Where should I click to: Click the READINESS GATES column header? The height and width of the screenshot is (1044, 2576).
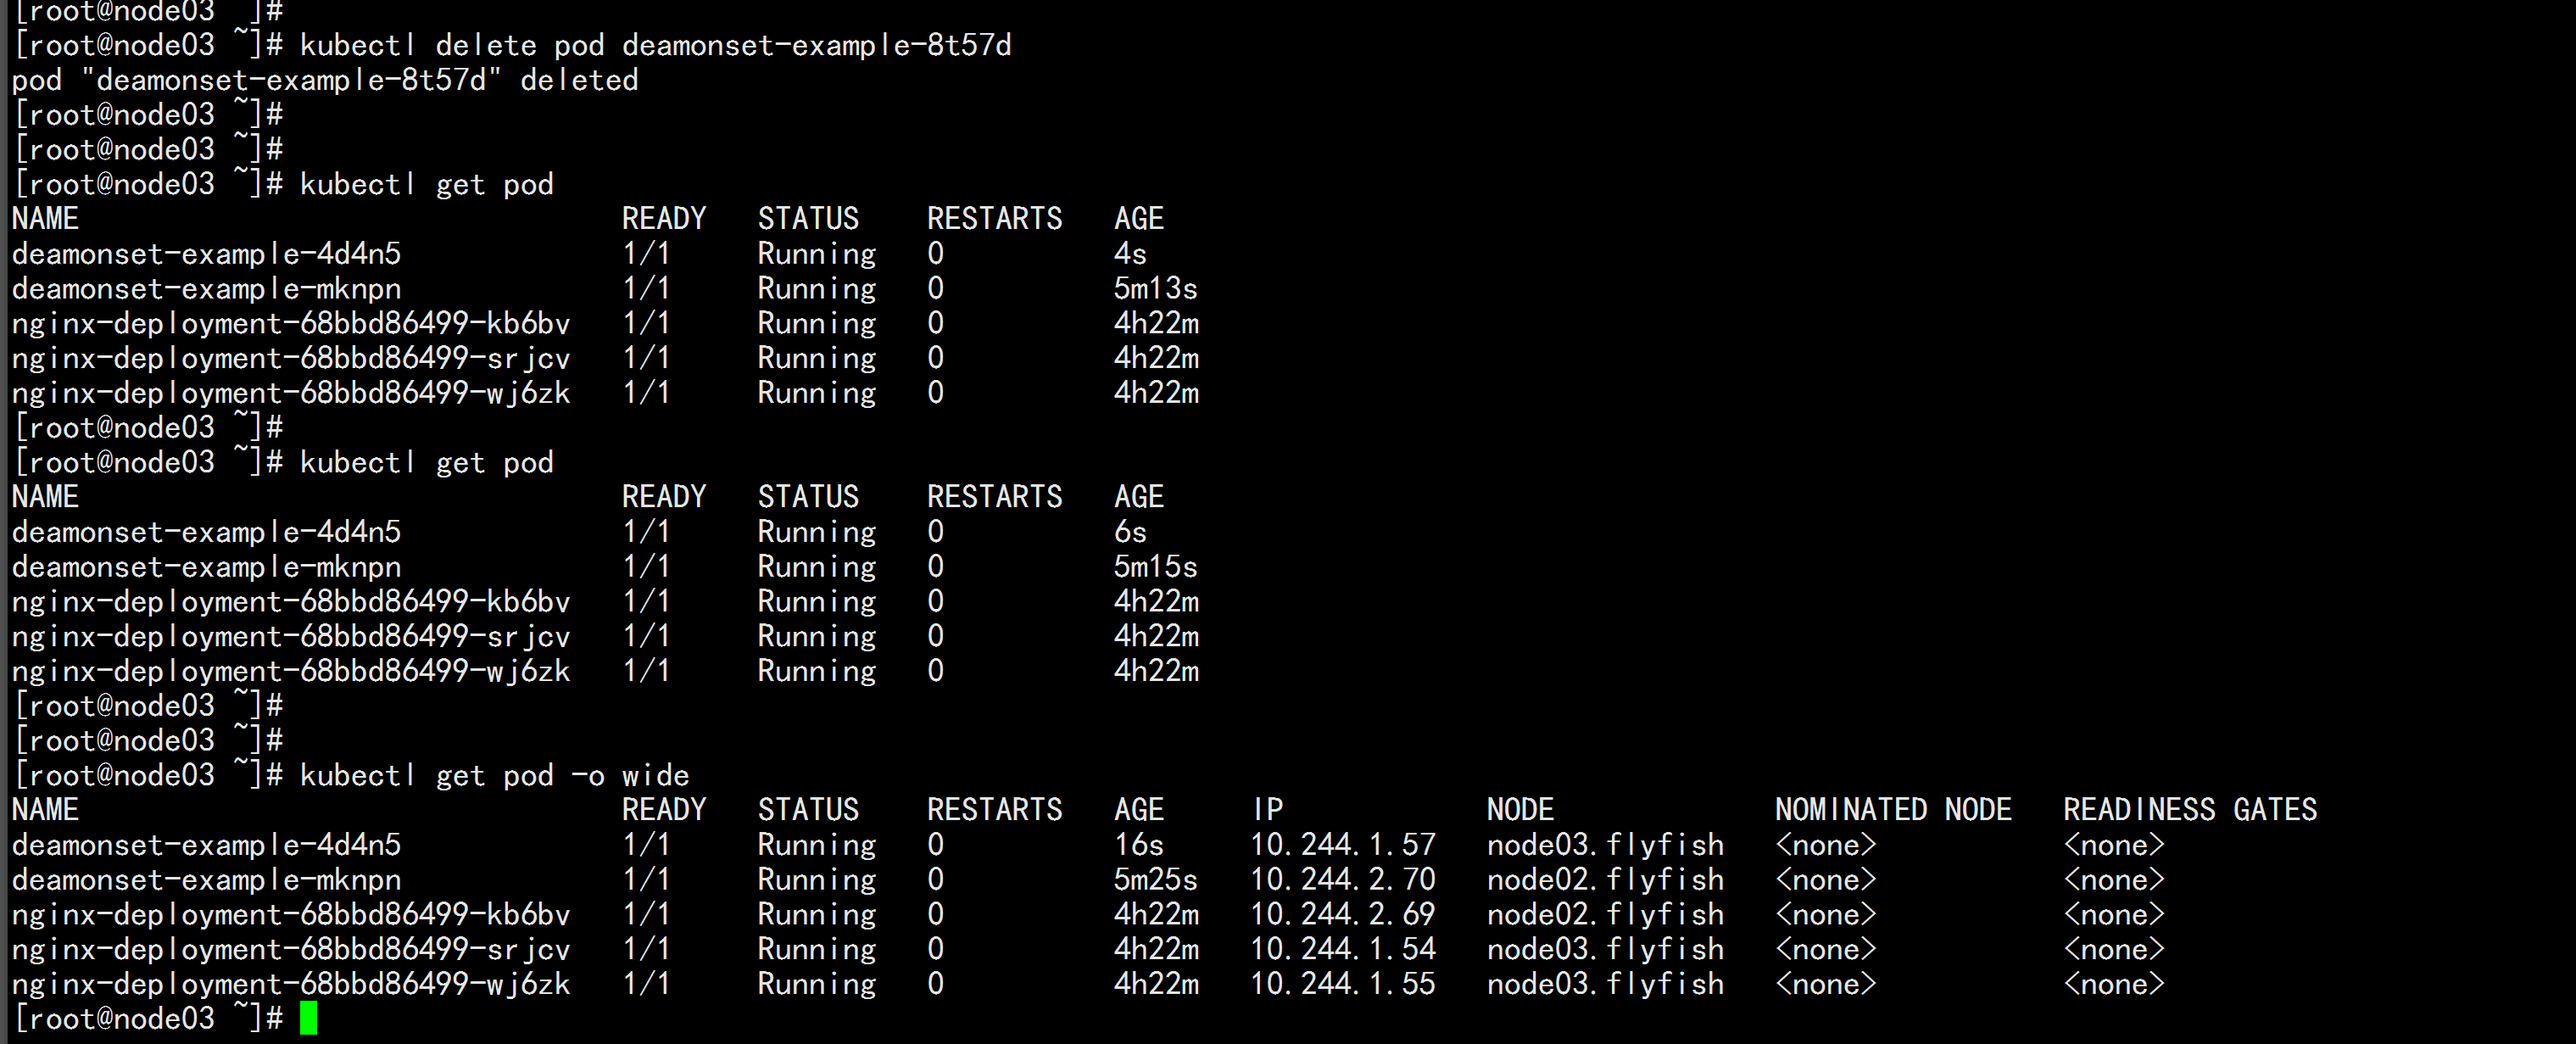[x=2190, y=810]
